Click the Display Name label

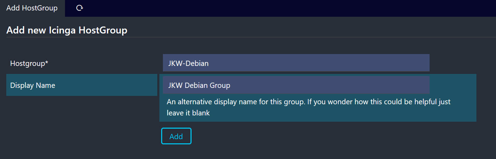(x=33, y=85)
